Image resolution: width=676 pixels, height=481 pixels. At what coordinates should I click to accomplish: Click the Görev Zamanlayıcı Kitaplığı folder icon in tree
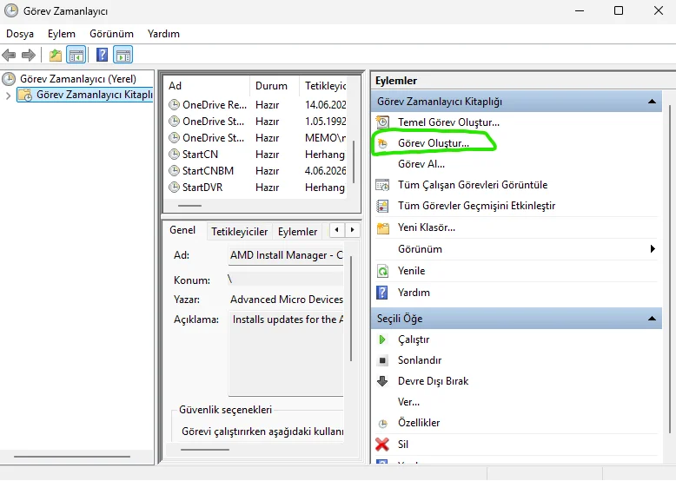25,95
